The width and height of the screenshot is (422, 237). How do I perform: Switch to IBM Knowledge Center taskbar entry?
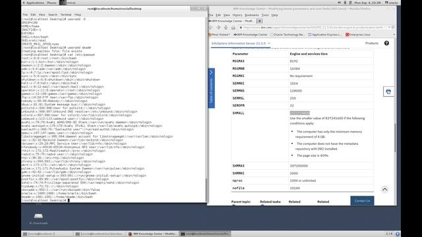(x=152, y=234)
